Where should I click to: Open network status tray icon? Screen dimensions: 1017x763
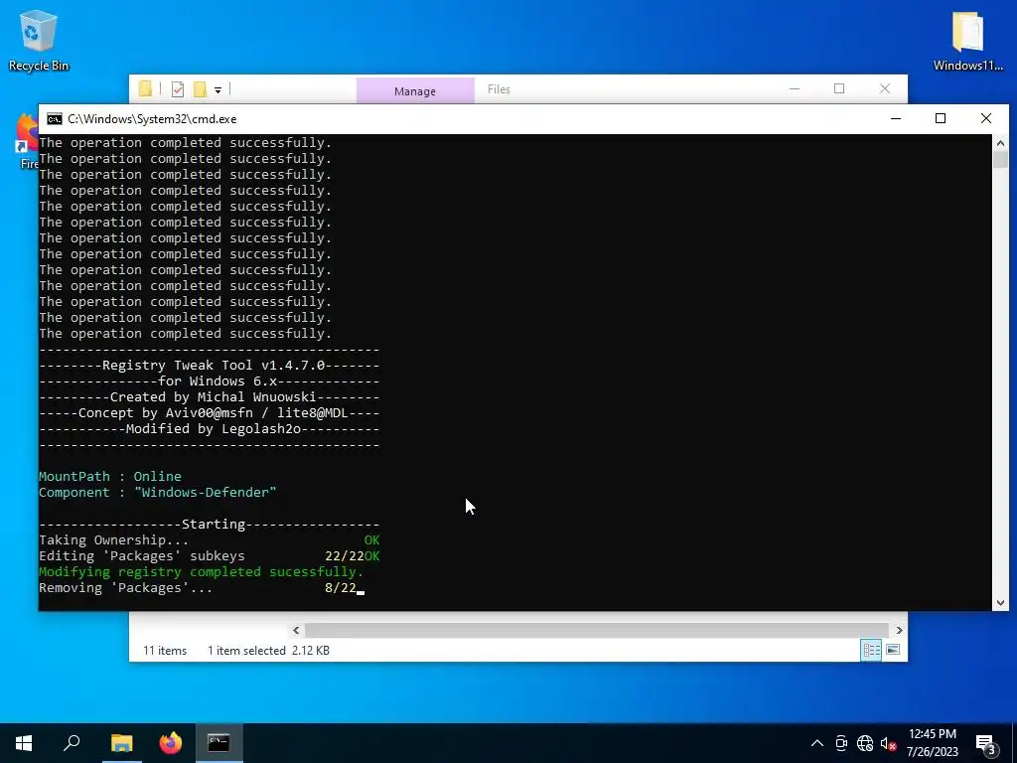[x=865, y=743]
